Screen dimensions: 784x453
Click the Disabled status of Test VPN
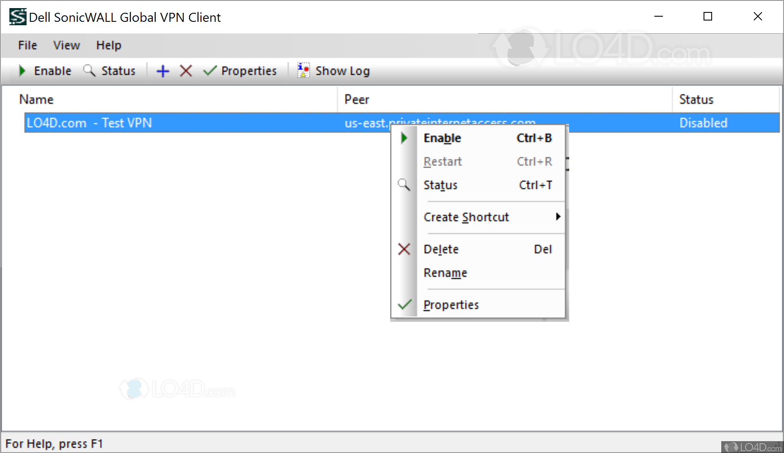coord(704,123)
